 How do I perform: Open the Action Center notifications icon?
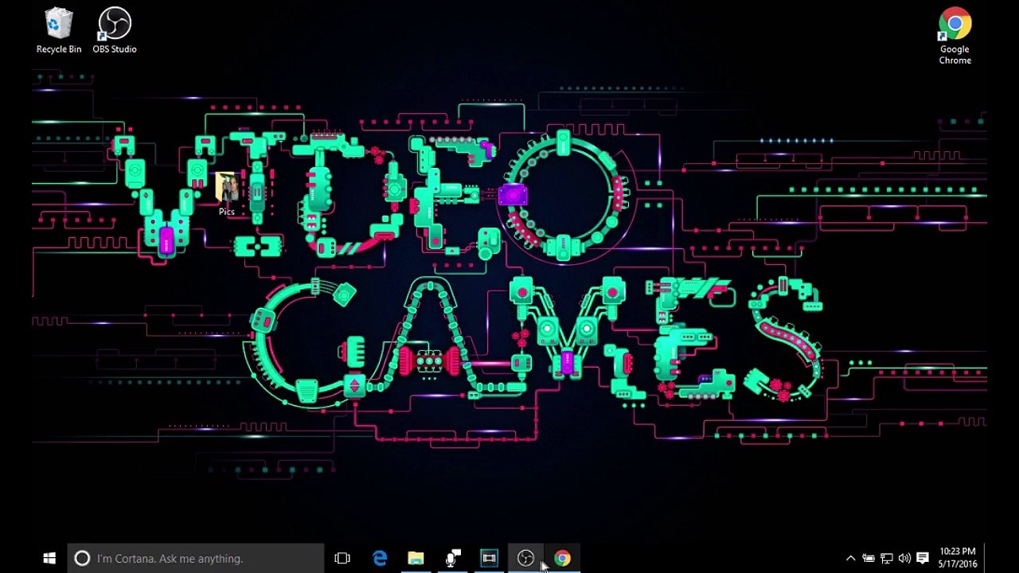click(x=923, y=559)
